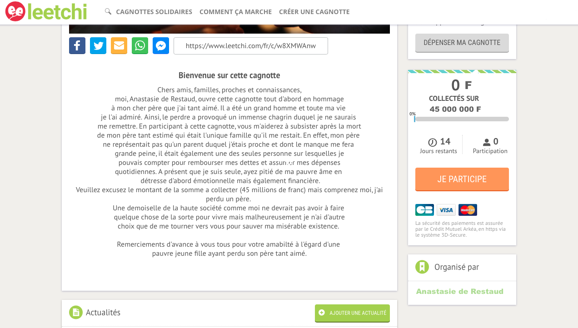
Task: Share via the Twitter bird icon
Action: click(98, 46)
